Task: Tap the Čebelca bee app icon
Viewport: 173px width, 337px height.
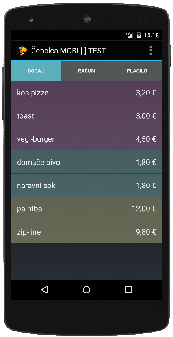Action: (22, 51)
